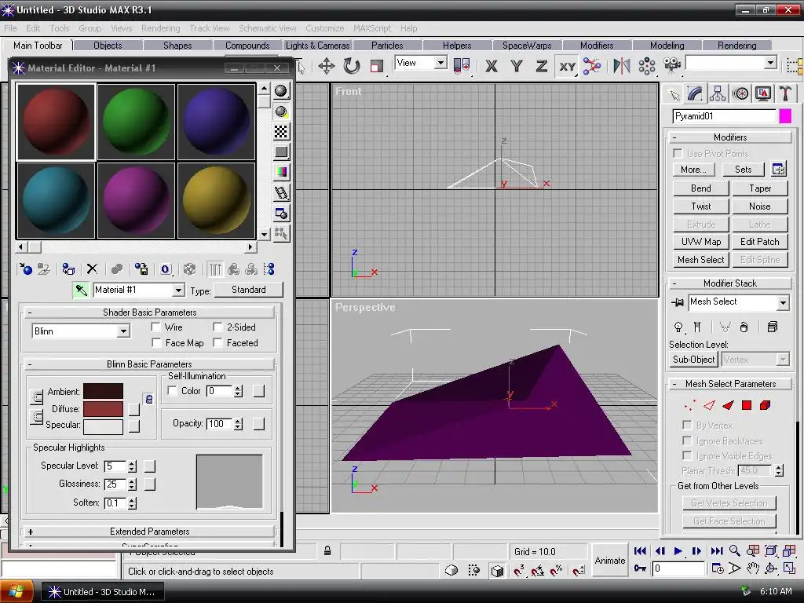
Task: Toggle sample slot checkered Background
Action: tap(281, 132)
